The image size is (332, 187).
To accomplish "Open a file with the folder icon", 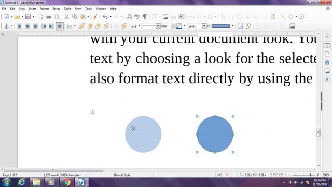I will (17, 17).
